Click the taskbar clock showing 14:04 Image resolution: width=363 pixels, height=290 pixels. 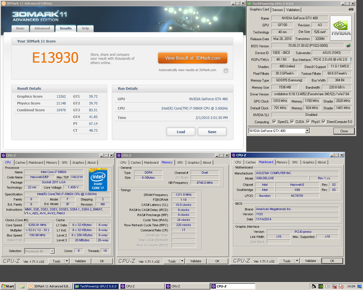click(x=351, y=286)
